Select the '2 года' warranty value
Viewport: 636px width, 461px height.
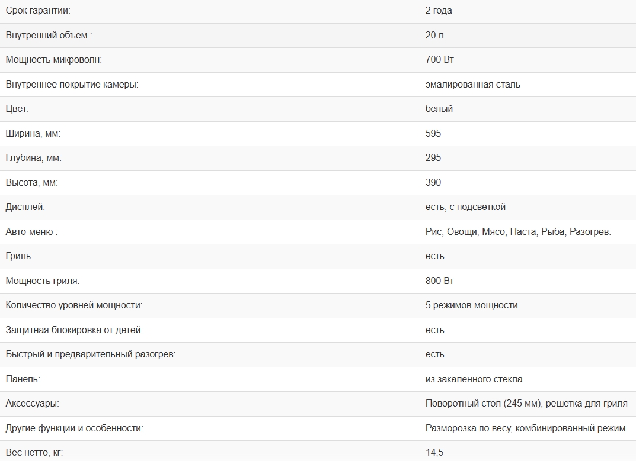click(x=439, y=11)
